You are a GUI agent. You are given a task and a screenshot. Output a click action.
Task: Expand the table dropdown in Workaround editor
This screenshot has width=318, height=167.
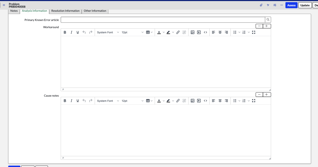149,32
